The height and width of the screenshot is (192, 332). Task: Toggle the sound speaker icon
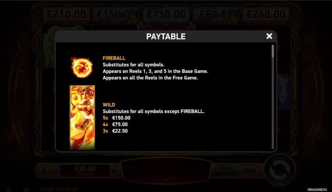[x=9, y=190]
